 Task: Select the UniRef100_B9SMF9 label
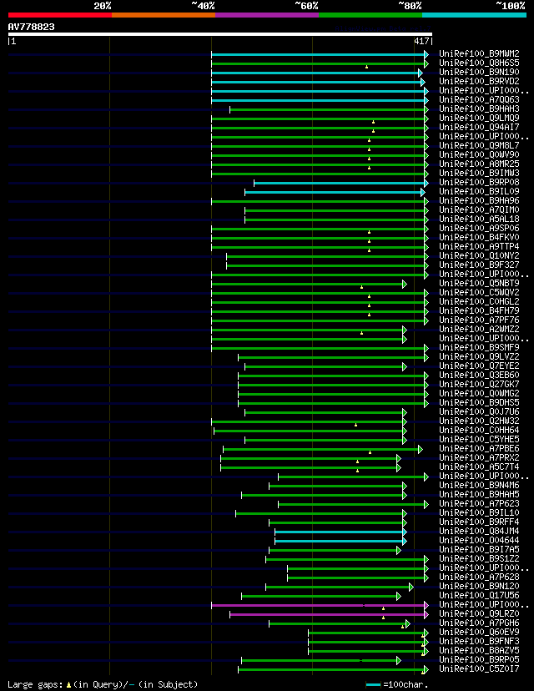[x=480, y=347]
